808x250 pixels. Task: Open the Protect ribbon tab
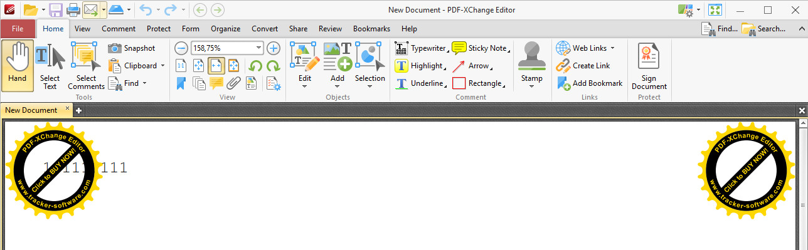point(159,29)
